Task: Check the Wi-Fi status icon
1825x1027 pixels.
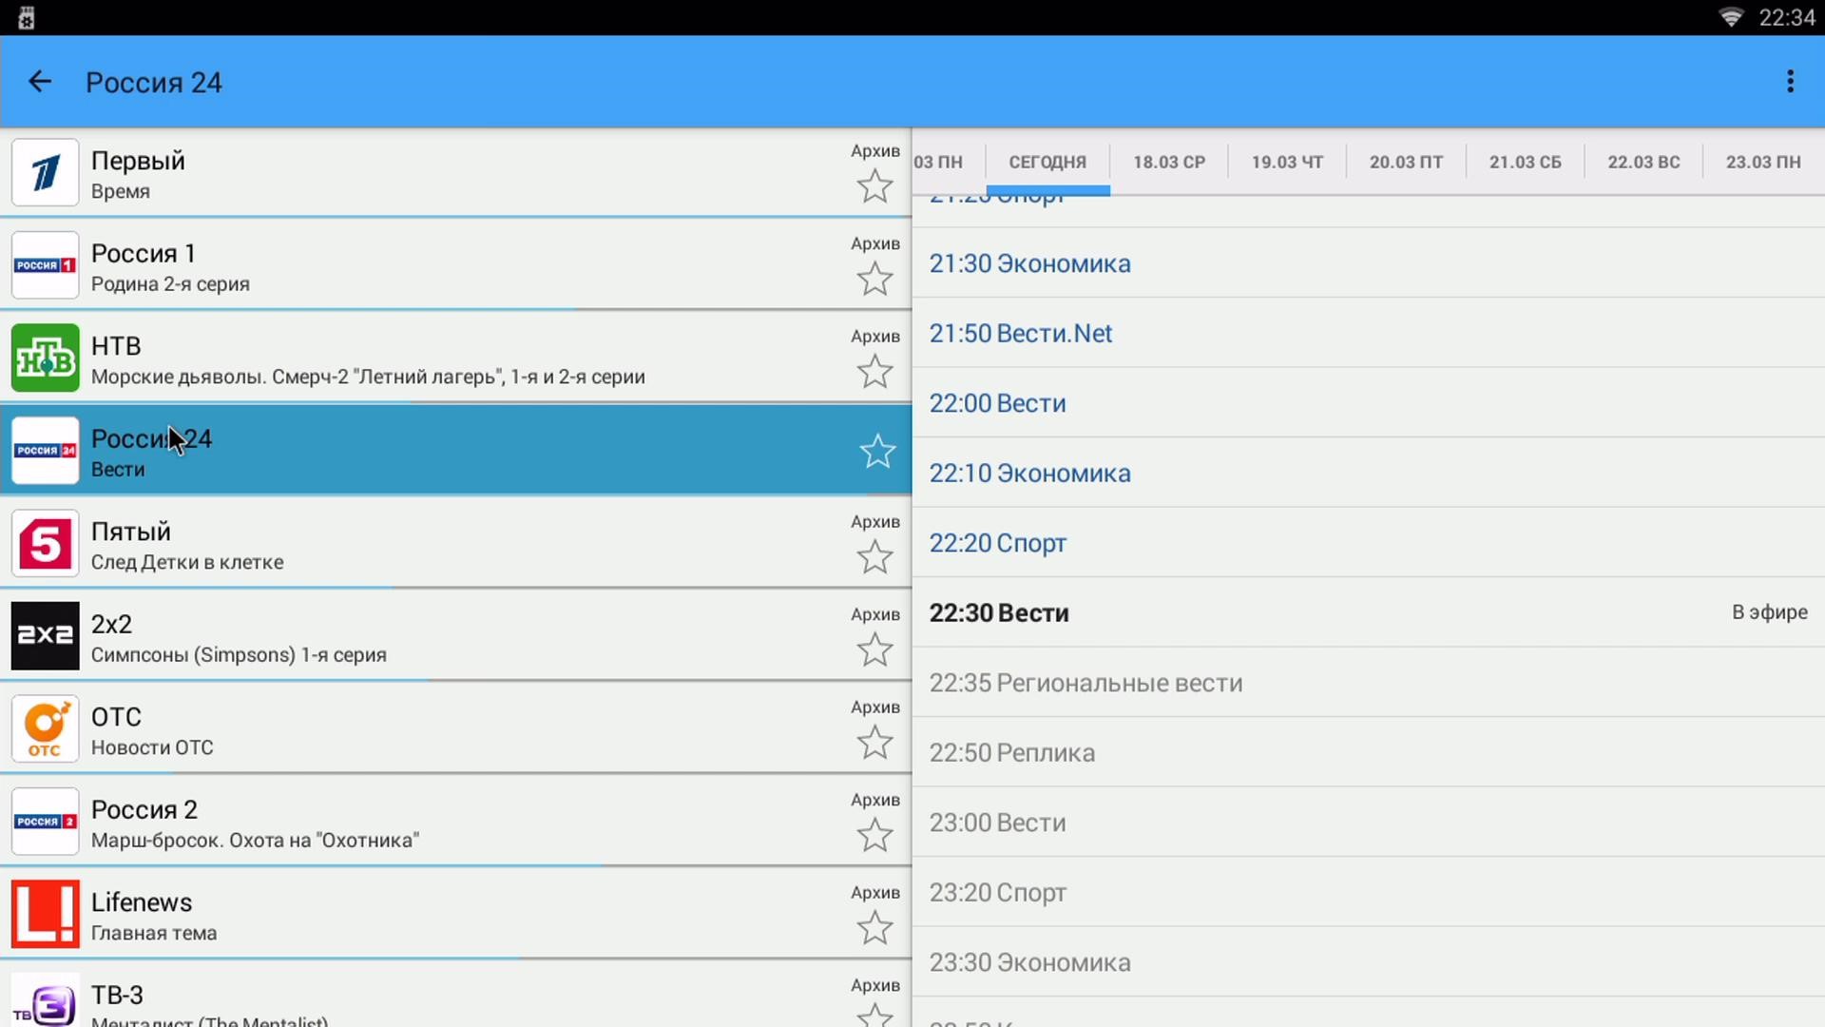Action: (x=1731, y=18)
